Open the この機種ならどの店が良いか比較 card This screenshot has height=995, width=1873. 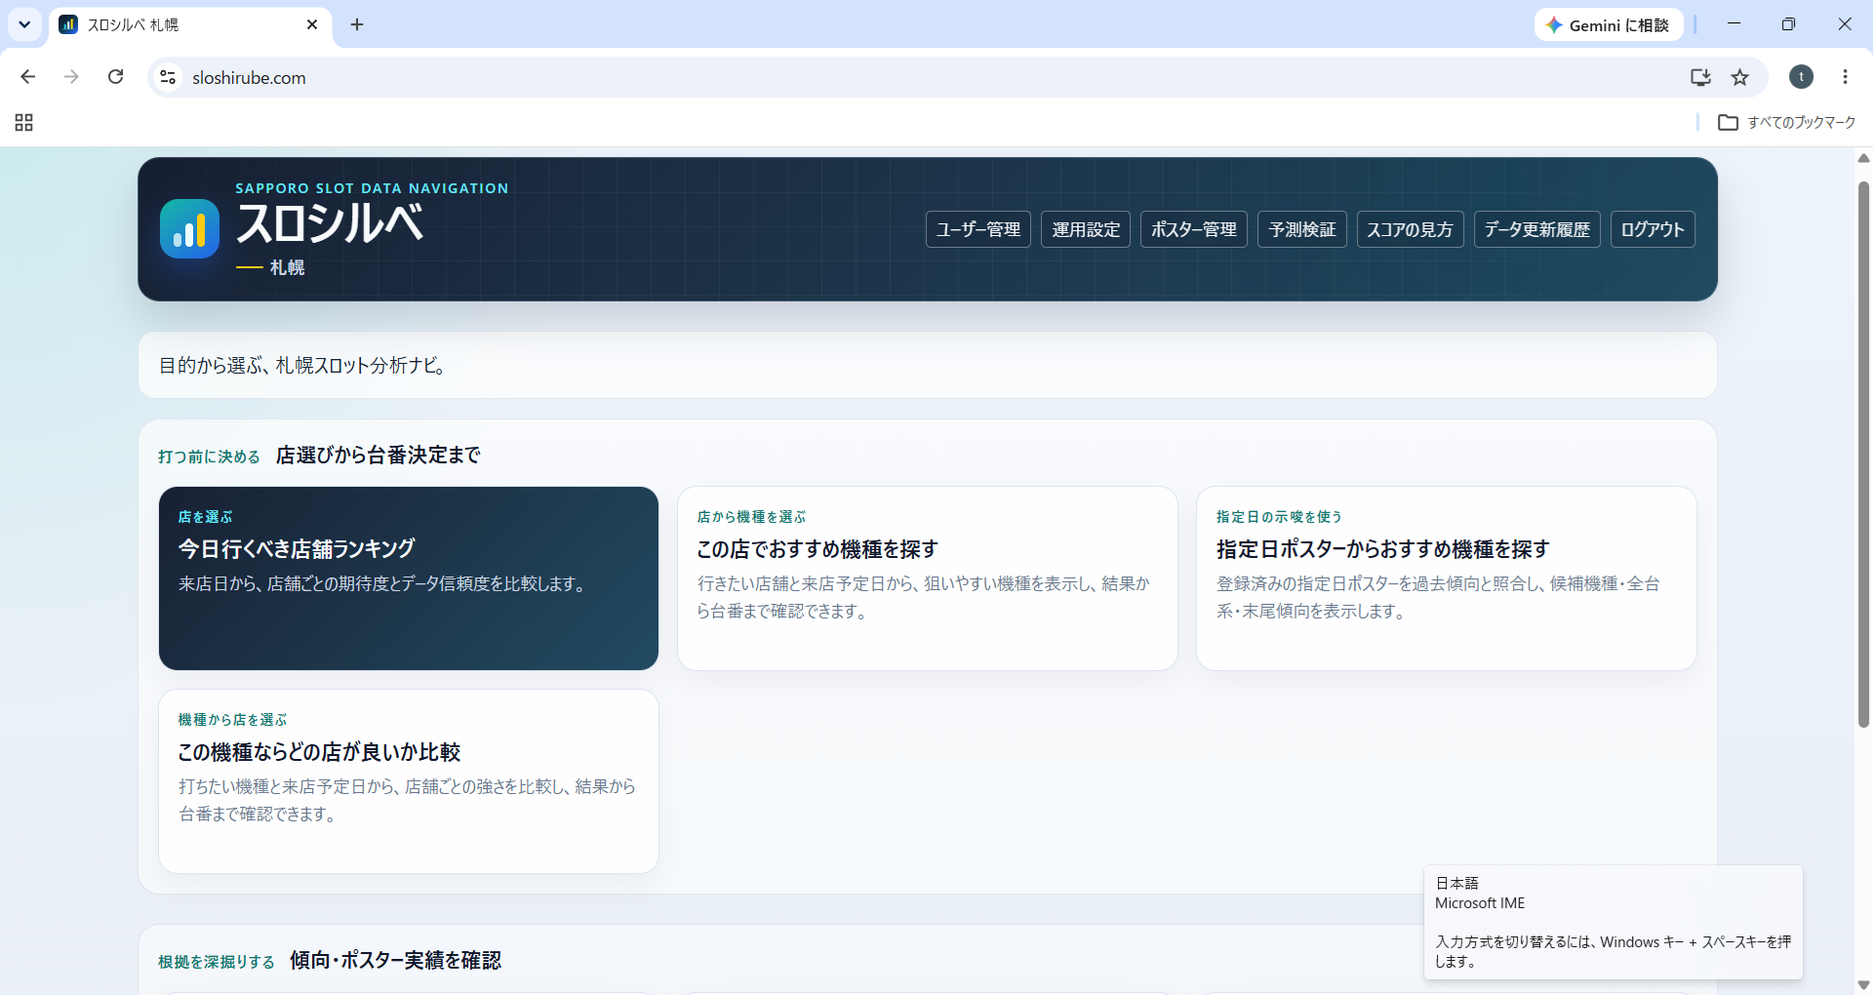409,781
